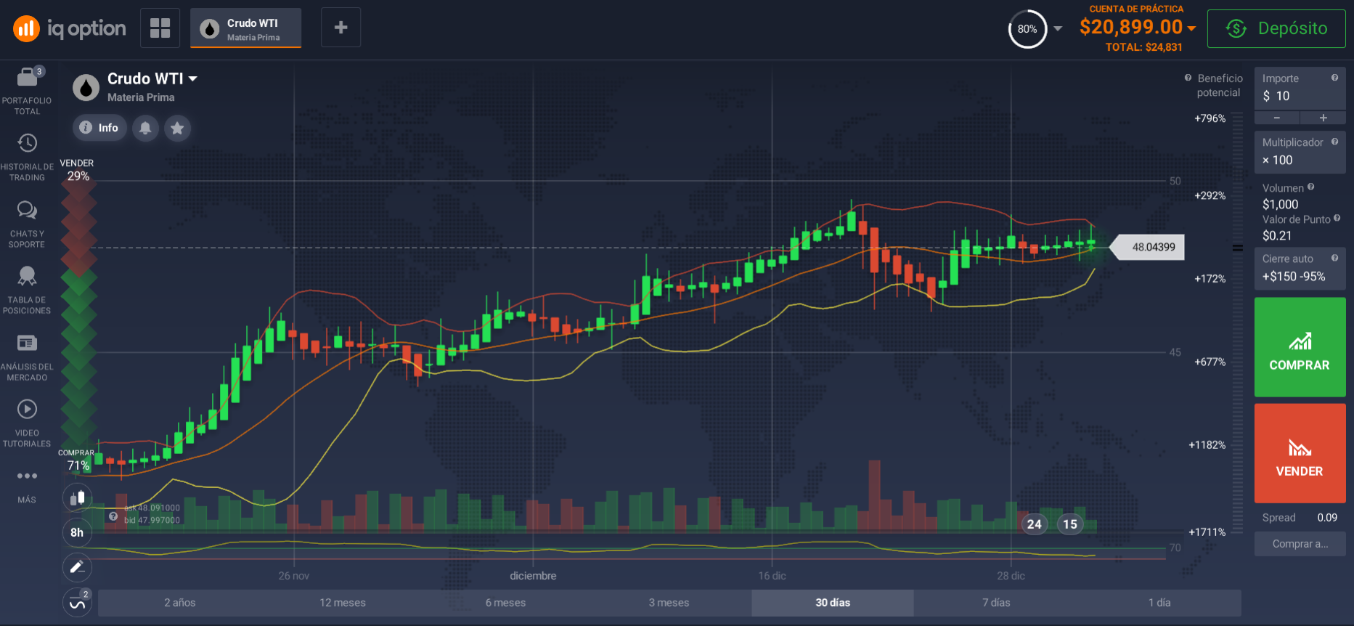Click the red Vender button

(x=1300, y=453)
